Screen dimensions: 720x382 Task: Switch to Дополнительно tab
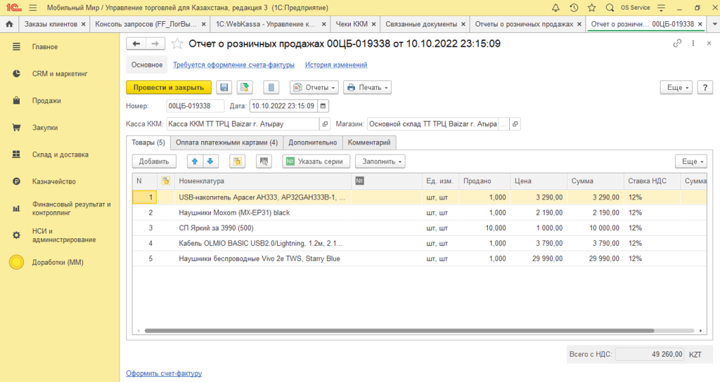tap(313, 143)
